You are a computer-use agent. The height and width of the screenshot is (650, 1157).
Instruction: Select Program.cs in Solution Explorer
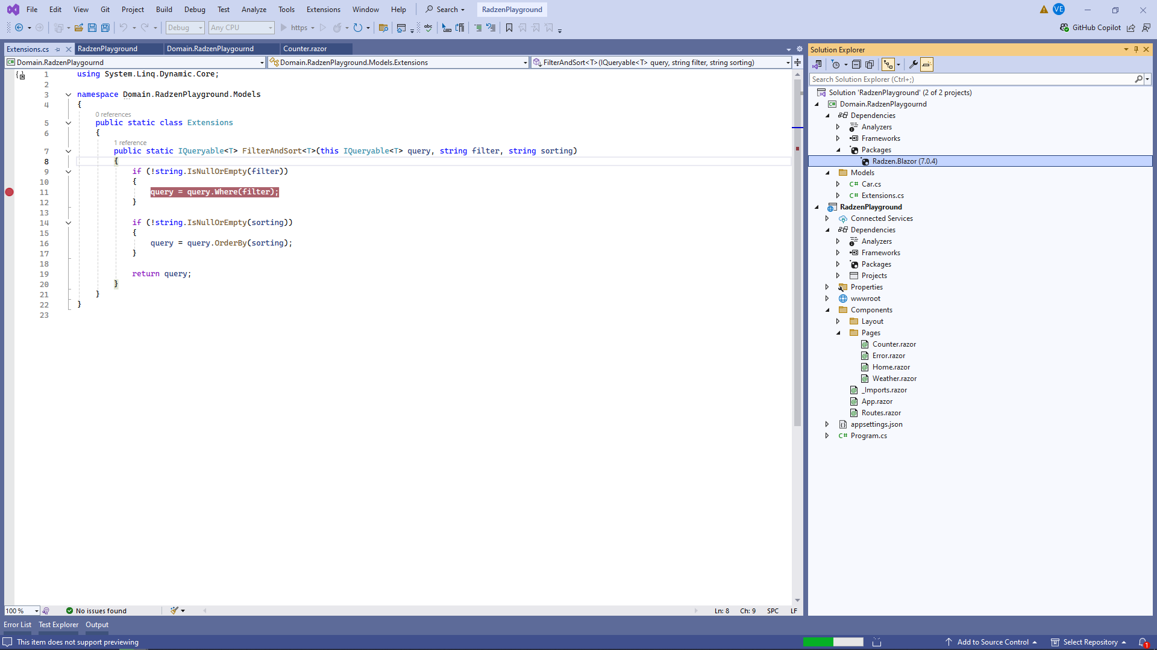[x=868, y=436]
